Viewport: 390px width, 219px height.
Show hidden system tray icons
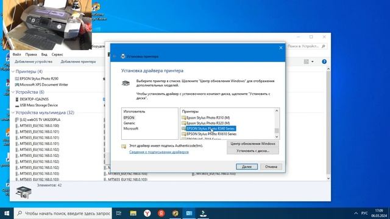click(356, 214)
